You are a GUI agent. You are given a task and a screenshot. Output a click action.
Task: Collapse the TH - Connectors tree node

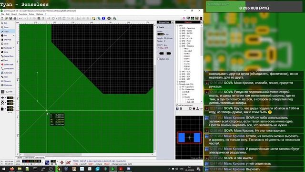click(180, 89)
